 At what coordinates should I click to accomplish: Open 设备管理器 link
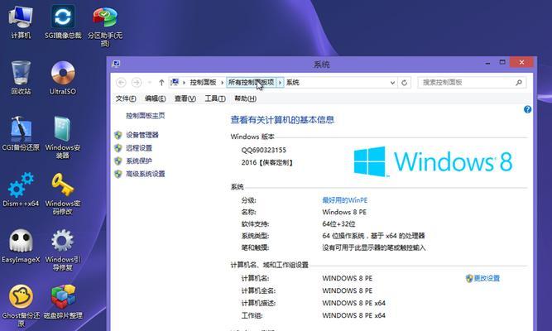point(142,135)
